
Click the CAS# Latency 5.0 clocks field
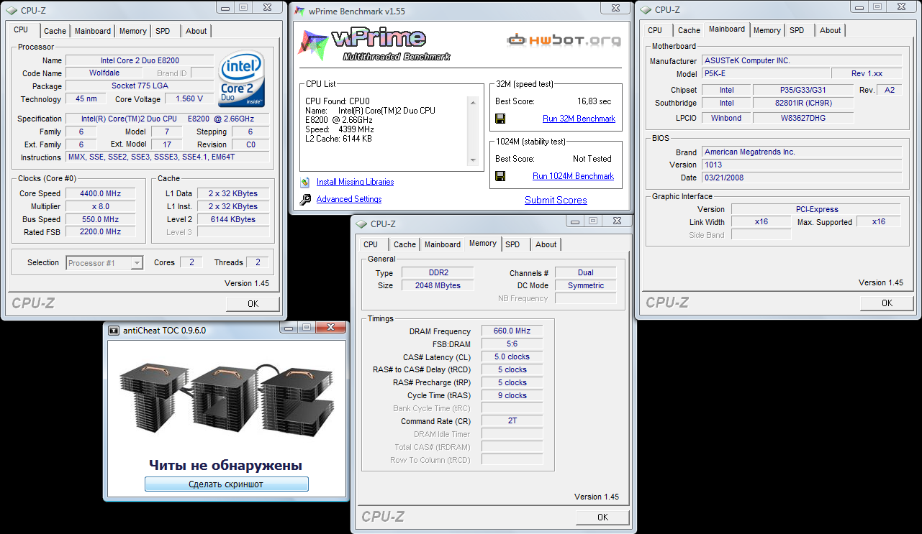pos(512,357)
